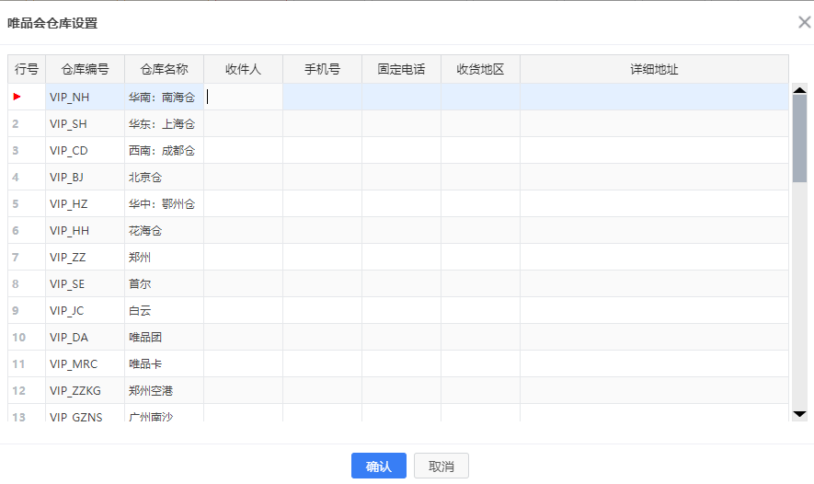Click the 收货地区 cell in VIP_HZ row

(481, 203)
